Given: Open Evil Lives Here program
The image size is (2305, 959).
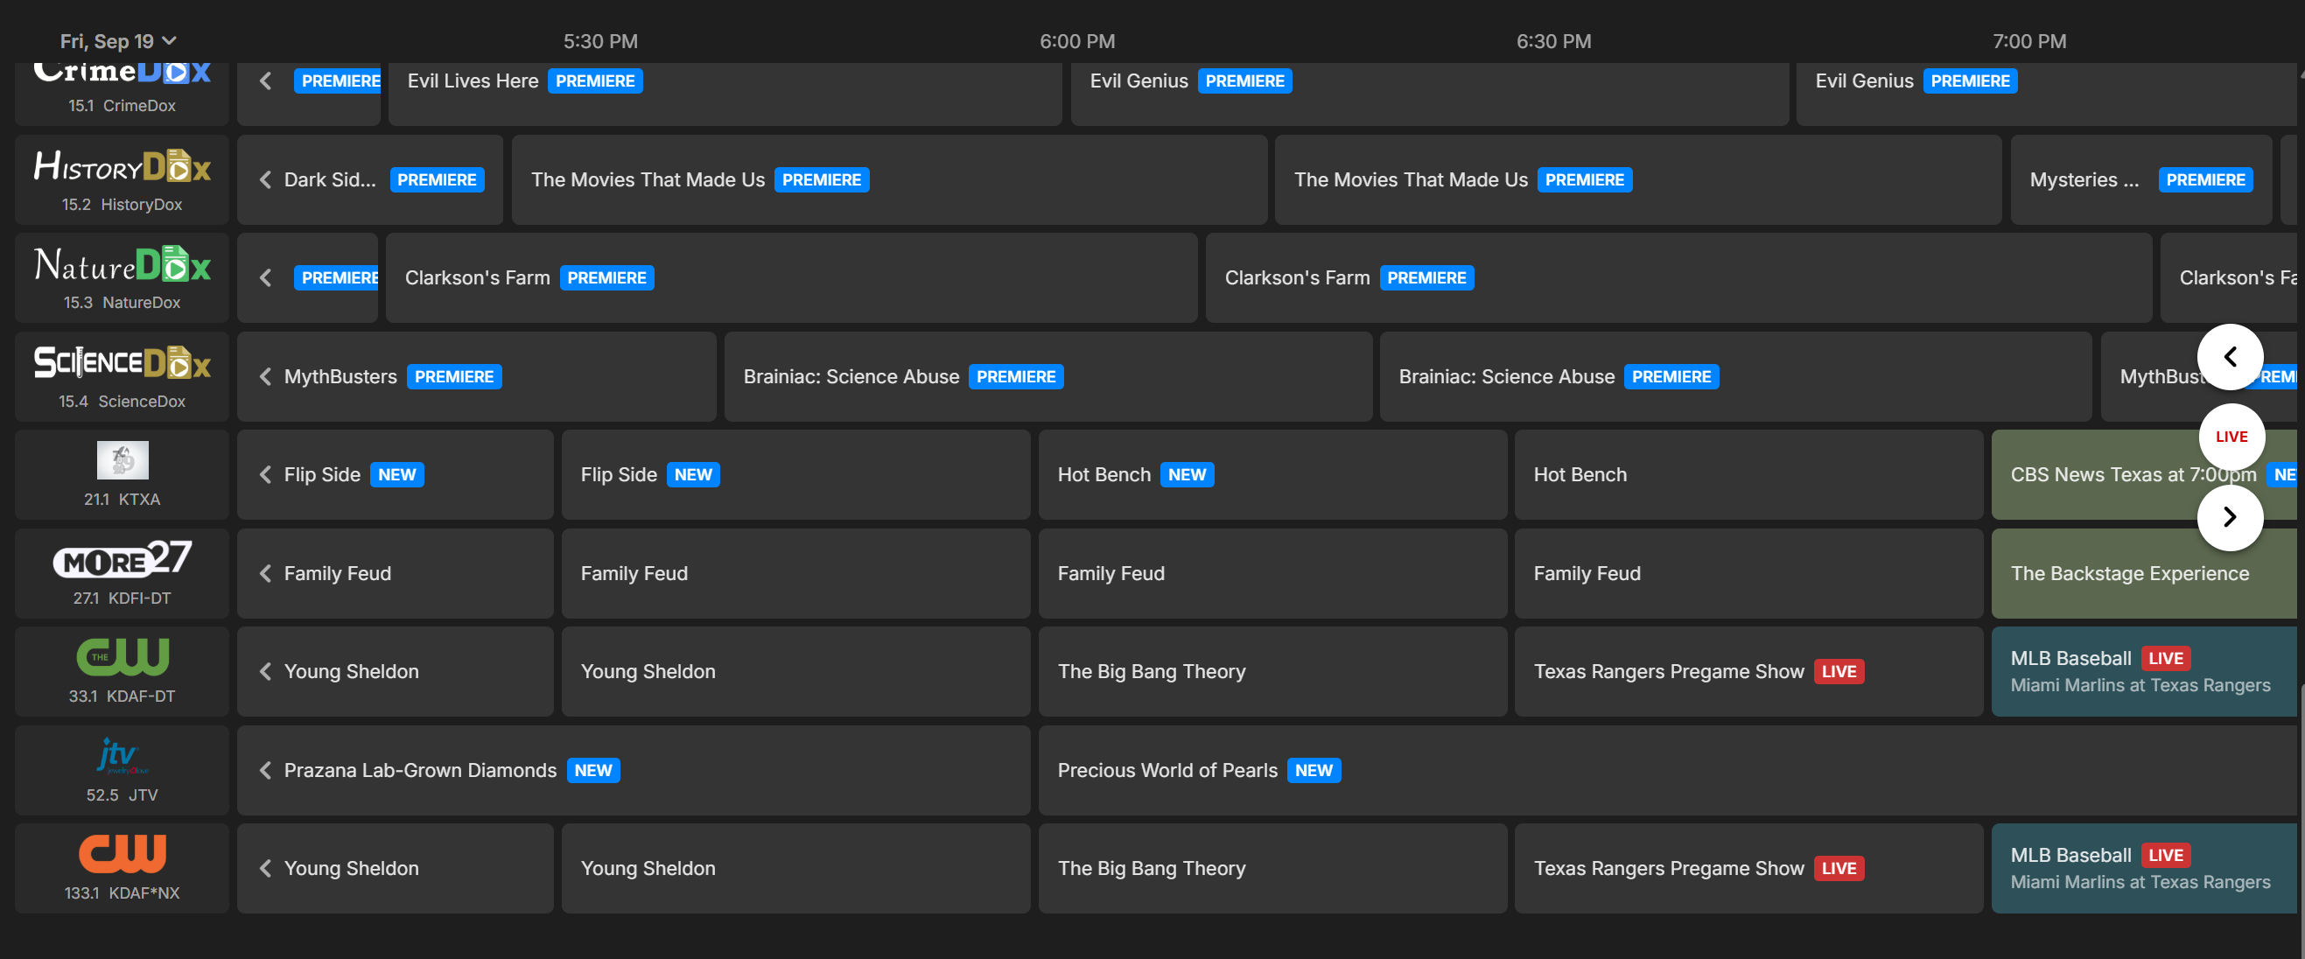Looking at the screenshot, I should pos(473,81).
